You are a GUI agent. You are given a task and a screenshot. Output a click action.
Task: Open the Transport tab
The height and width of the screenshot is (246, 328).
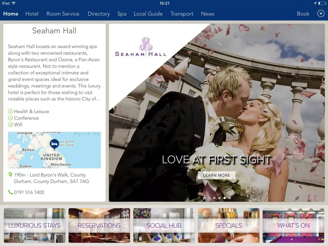182,14
